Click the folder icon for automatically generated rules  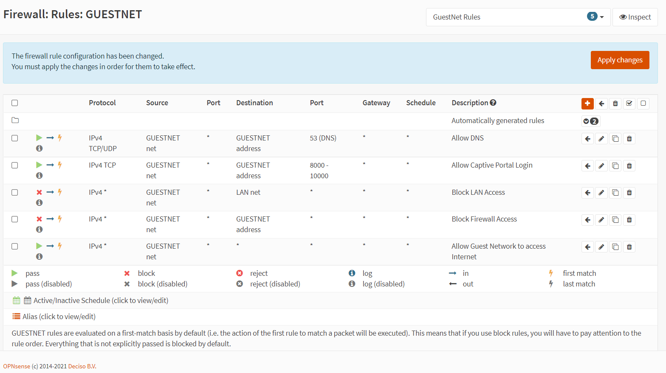click(x=15, y=121)
